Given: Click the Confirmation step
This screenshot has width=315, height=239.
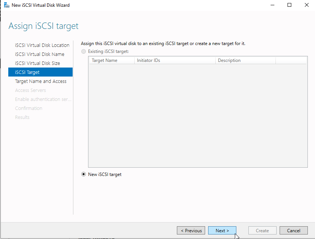Looking at the screenshot, I should coord(29,108).
